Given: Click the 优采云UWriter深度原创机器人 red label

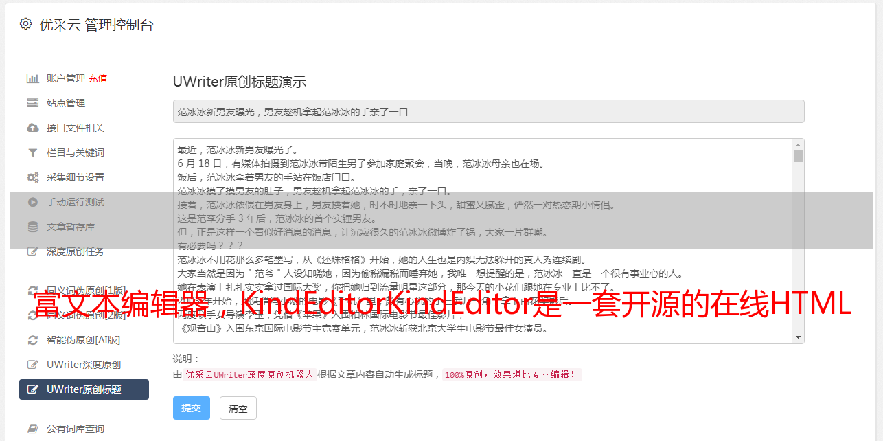Looking at the screenshot, I should click(x=249, y=375).
